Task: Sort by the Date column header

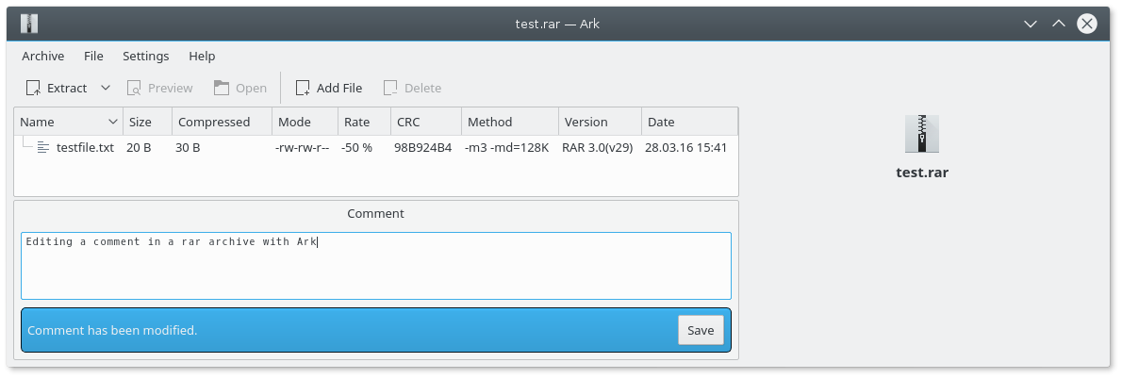Action: point(660,122)
